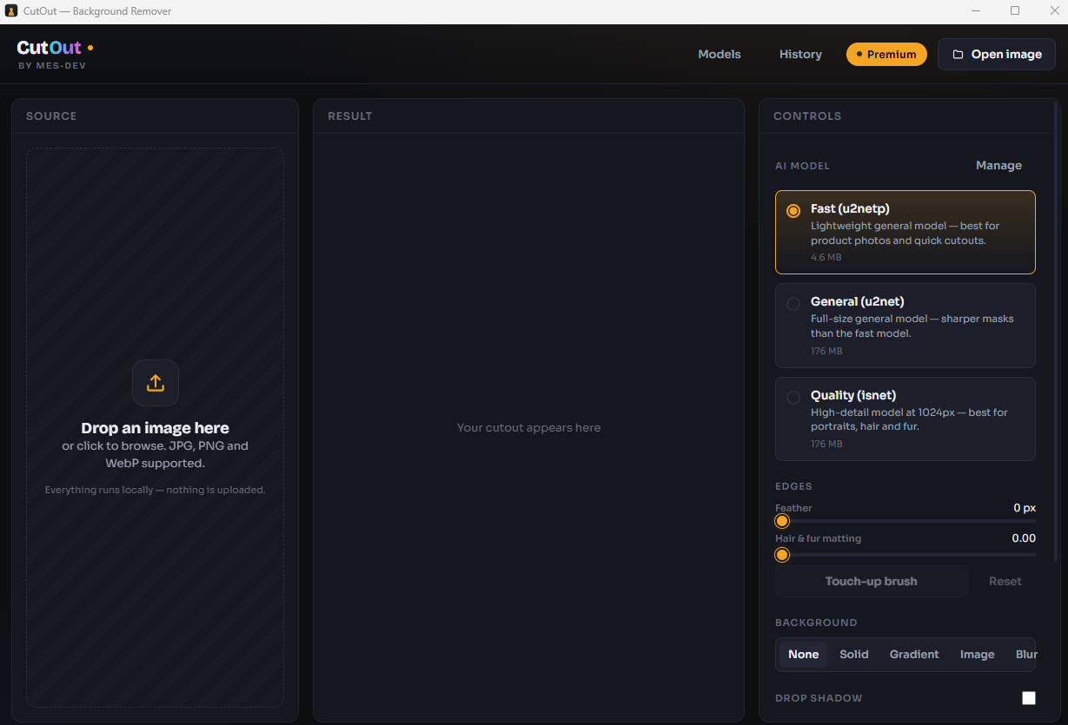Click the Open image button
1068x725 pixels.
coord(997,54)
